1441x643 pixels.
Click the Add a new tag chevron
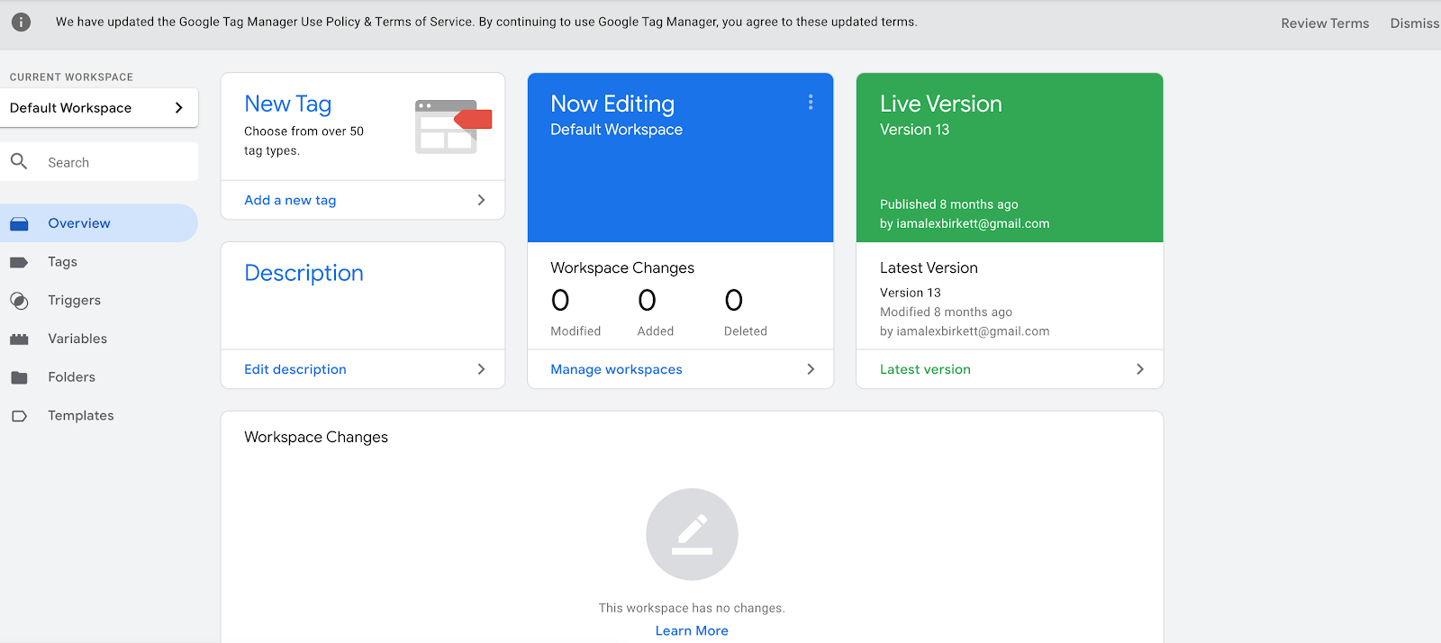click(481, 200)
